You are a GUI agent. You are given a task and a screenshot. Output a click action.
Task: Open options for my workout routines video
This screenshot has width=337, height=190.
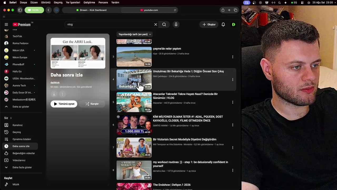[x=232, y=170]
